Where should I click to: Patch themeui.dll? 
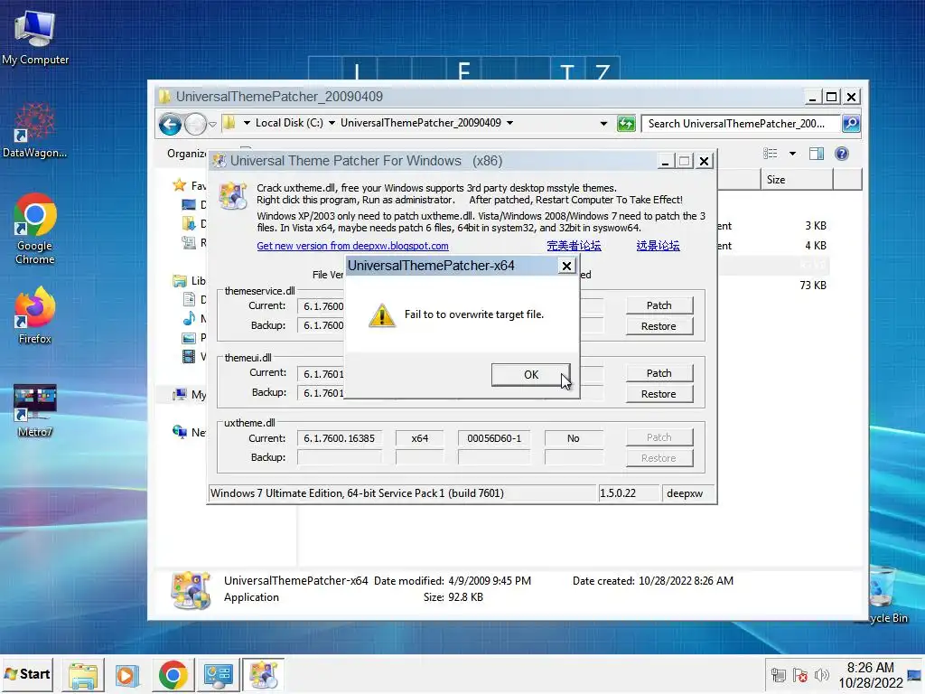(x=659, y=373)
